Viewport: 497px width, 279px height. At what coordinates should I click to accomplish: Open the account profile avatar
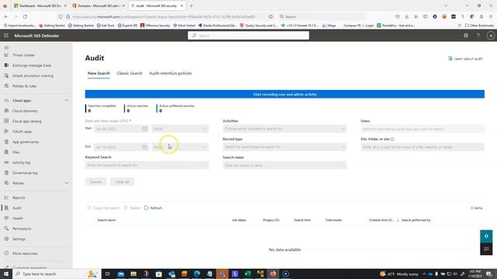[x=491, y=36]
